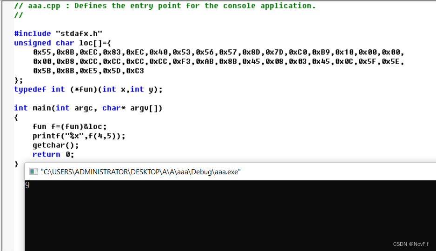Click the first byte 0x55 in loc array
The width and height of the screenshot is (436, 251).
click(x=42, y=52)
